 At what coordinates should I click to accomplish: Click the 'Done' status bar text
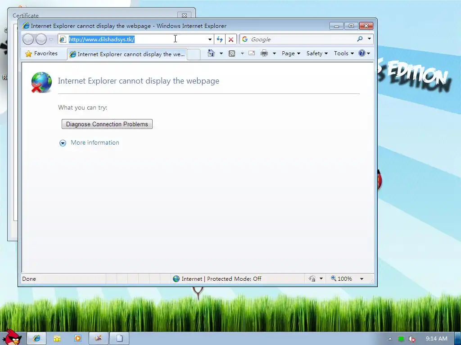click(x=29, y=279)
